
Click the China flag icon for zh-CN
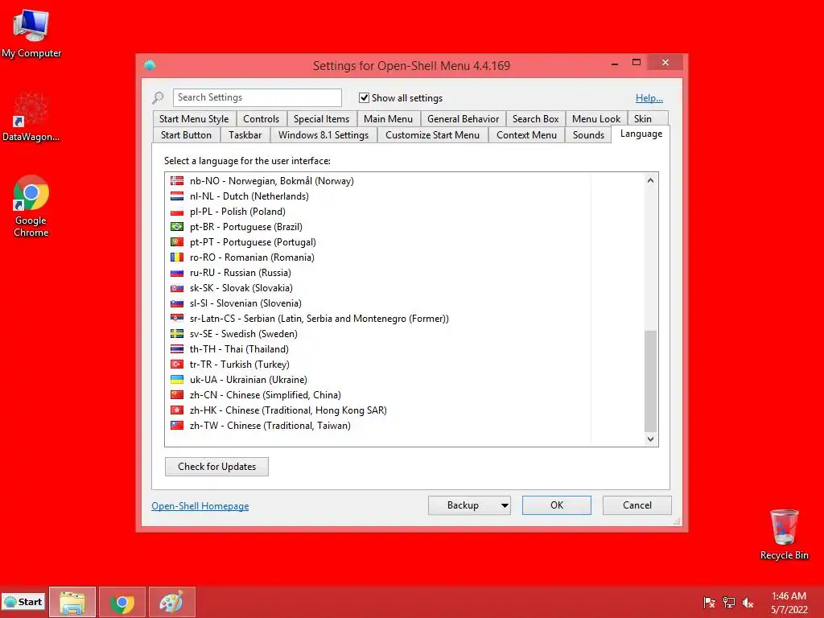177,394
